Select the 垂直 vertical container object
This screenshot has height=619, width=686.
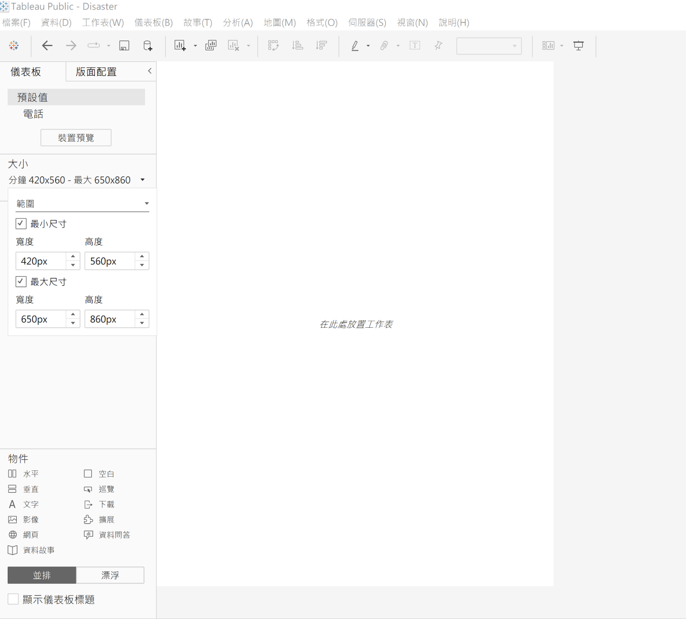click(24, 489)
